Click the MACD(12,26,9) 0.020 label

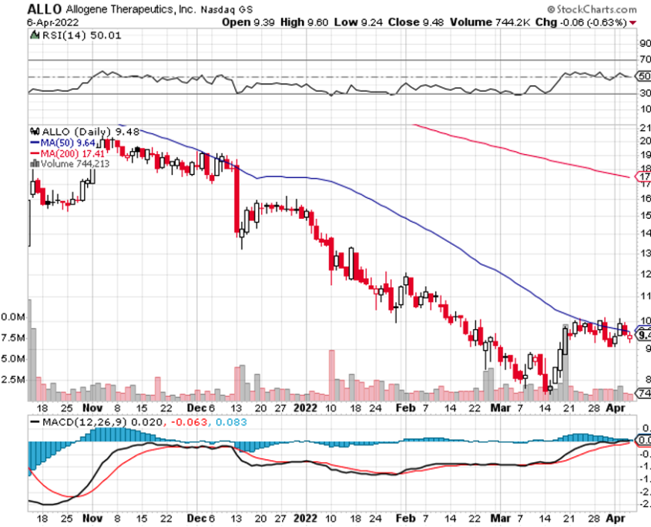pyautogui.click(x=102, y=422)
